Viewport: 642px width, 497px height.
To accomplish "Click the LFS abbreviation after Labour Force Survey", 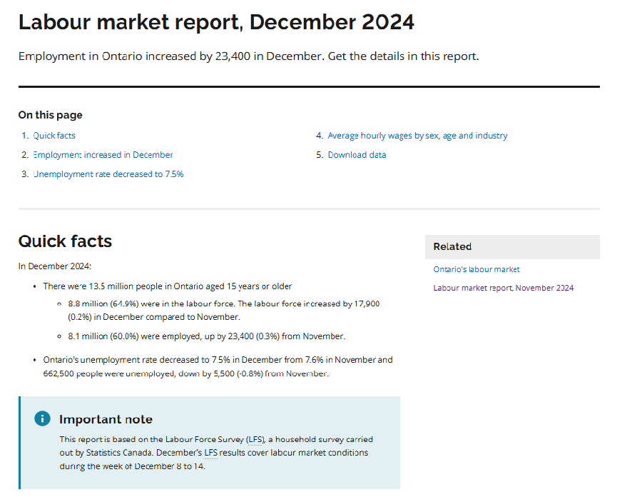I will (x=255, y=440).
